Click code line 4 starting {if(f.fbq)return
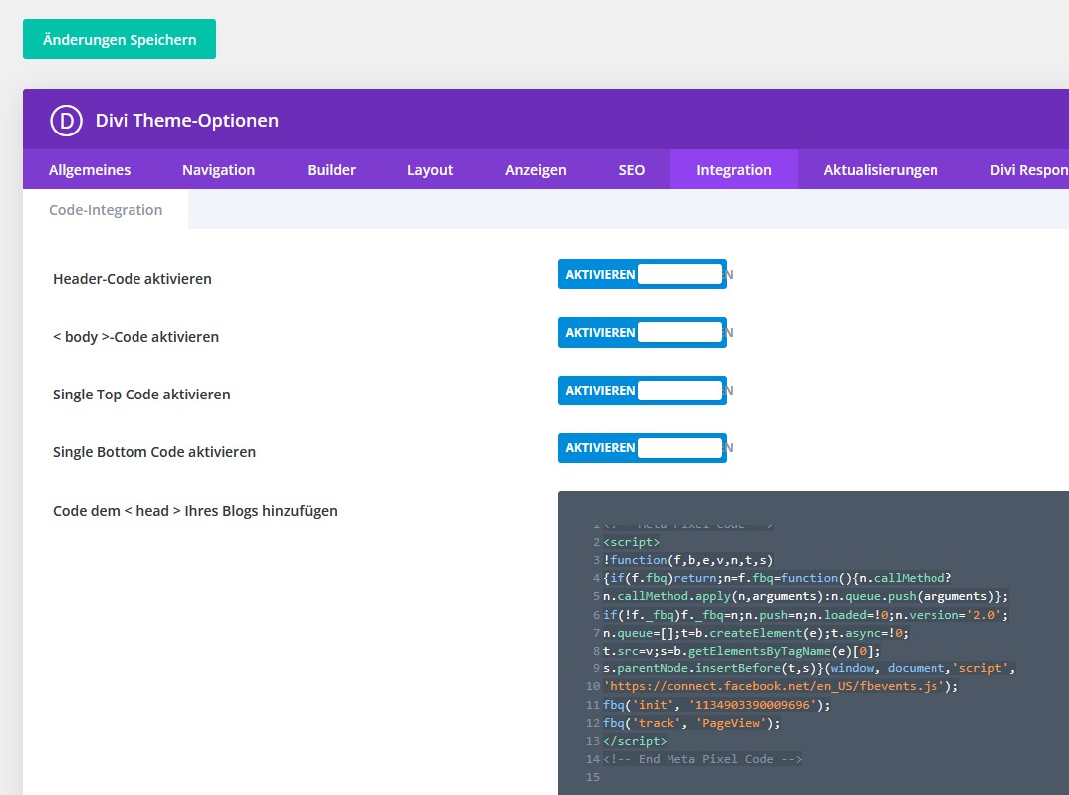The width and height of the screenshot is (1069, 795). point(777,578)
